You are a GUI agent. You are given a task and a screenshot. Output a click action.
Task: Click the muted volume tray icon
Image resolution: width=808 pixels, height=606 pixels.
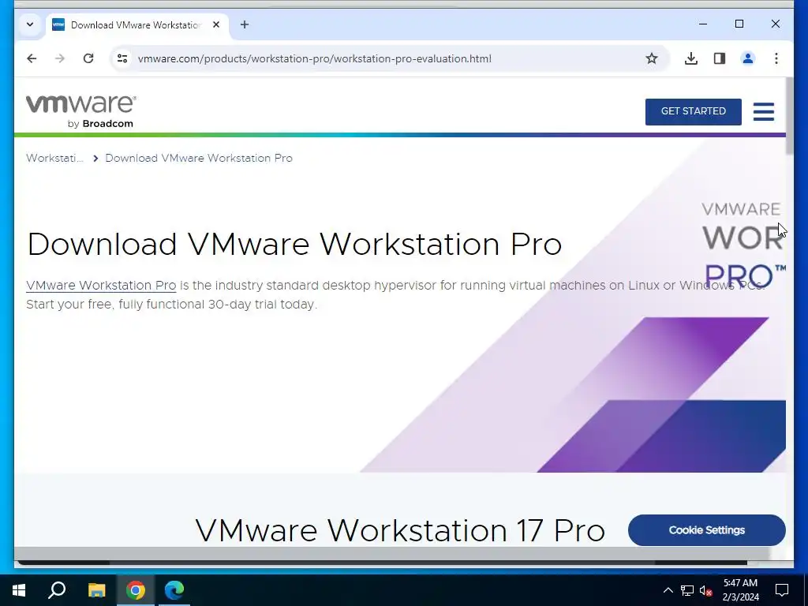[706, 590]
